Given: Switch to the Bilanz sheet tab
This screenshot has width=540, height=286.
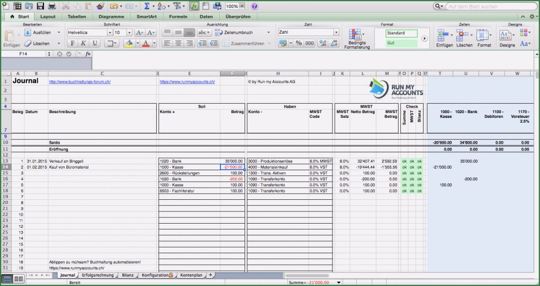Looking at the screenshot, I should pos(128,275).
